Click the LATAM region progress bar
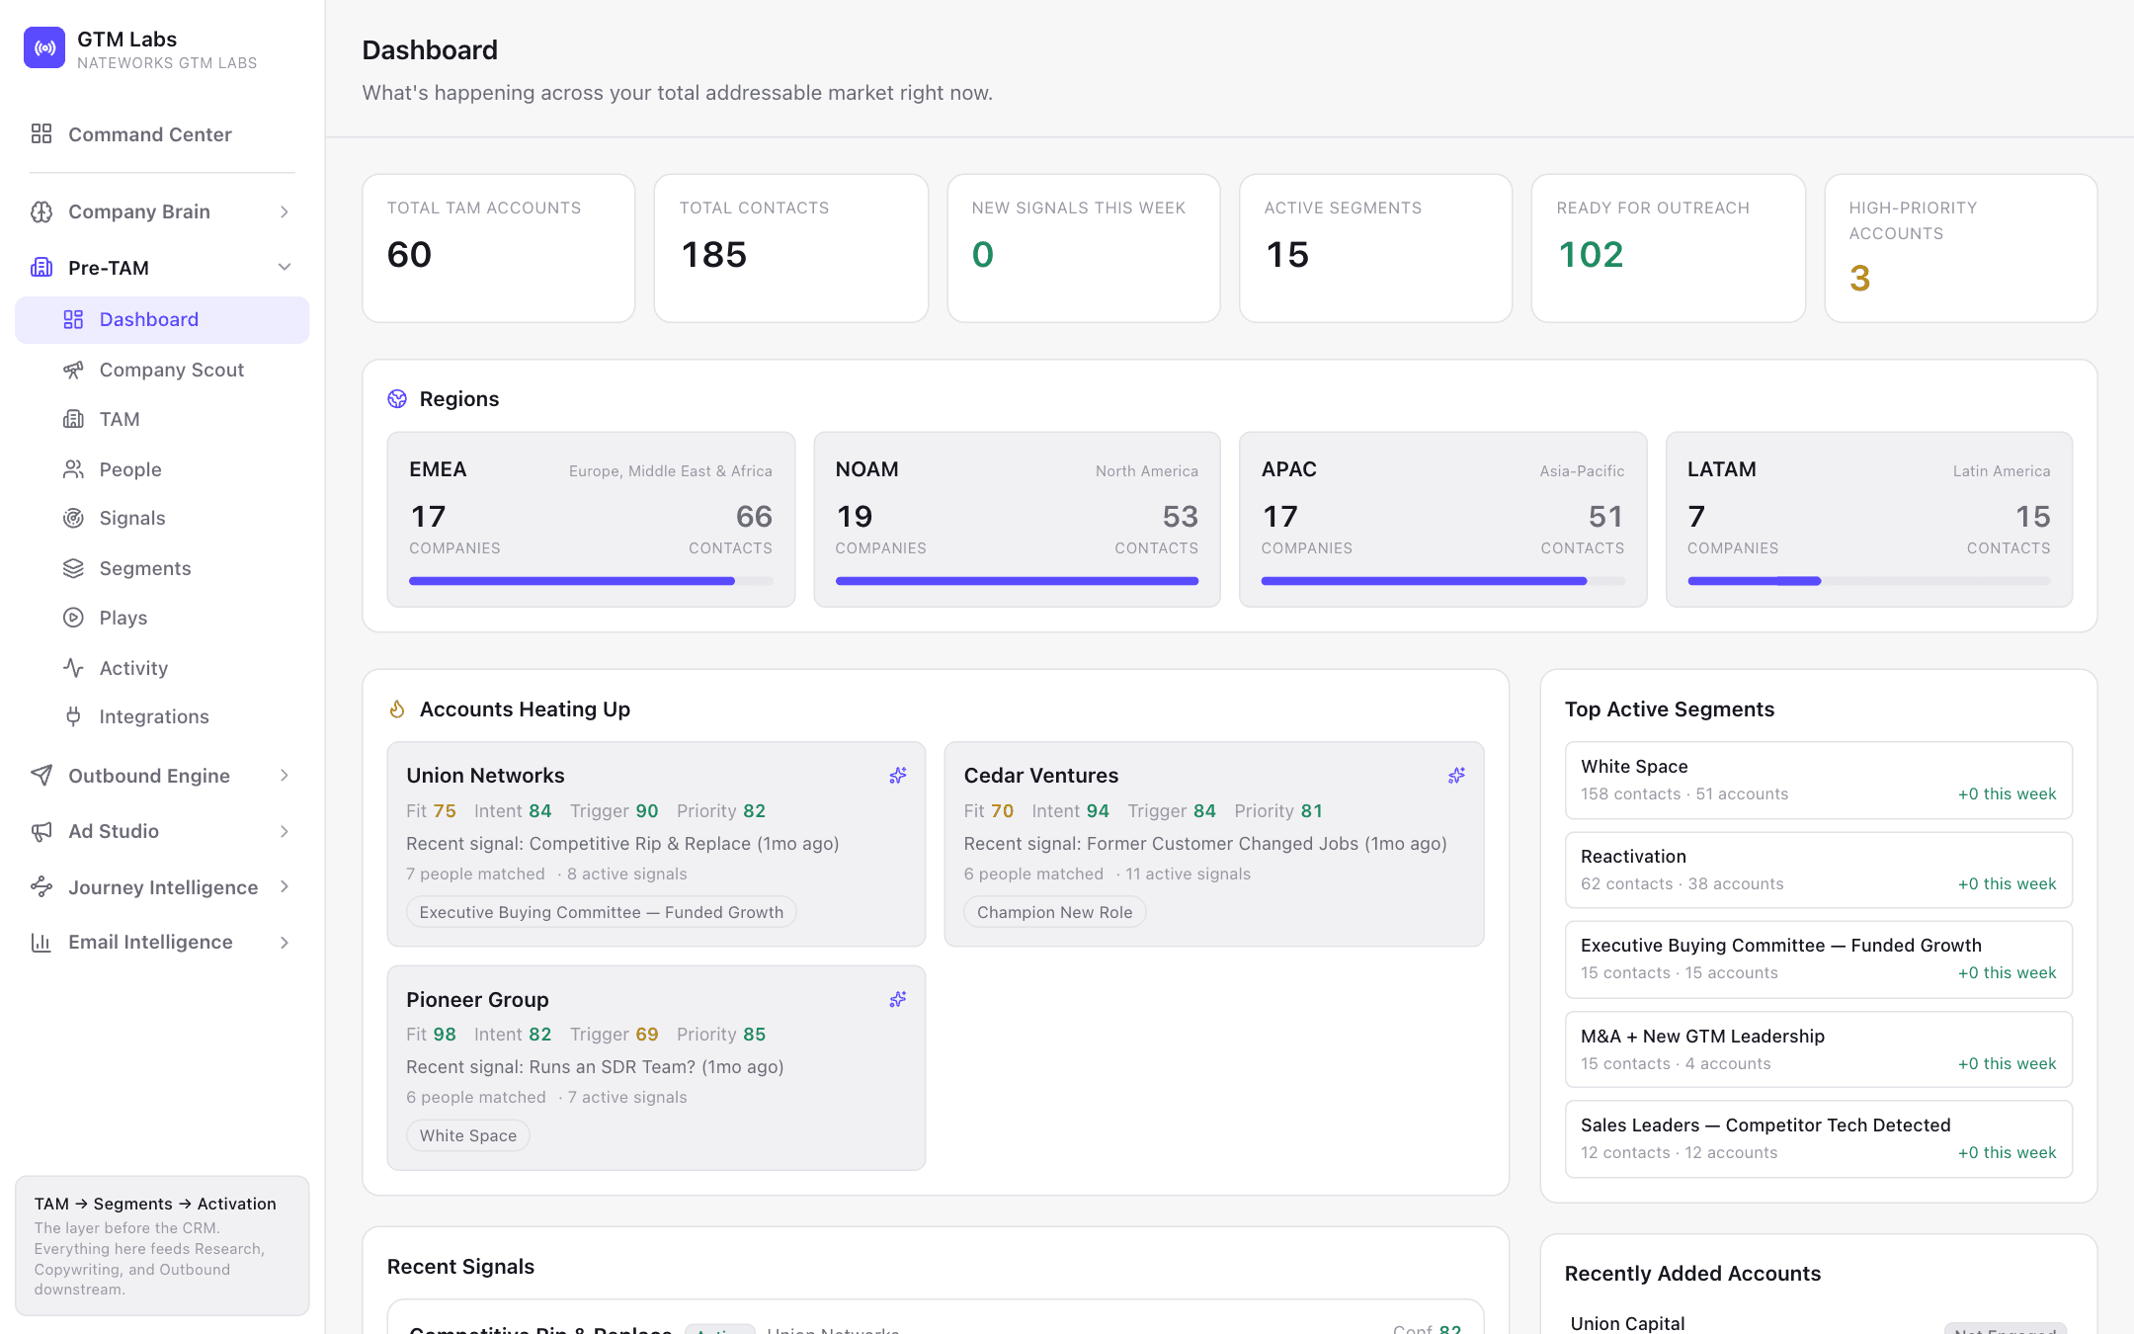Viewport: 2134px width, 1334px height. pos(1868,581)
